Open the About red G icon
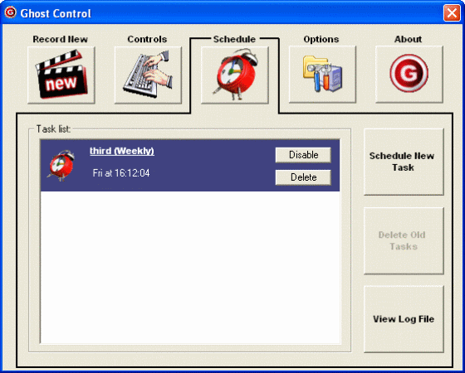 coord(409,75)
